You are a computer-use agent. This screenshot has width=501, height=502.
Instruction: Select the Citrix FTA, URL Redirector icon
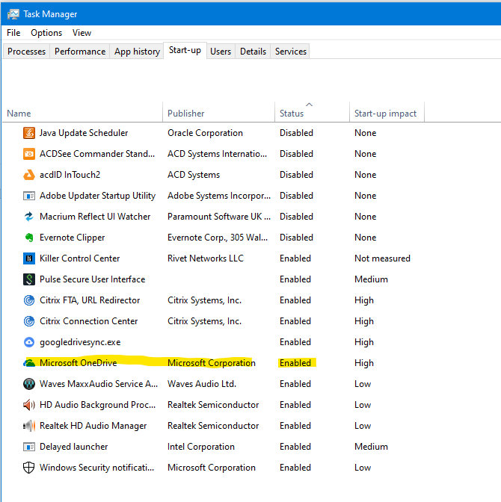[29, 300]
